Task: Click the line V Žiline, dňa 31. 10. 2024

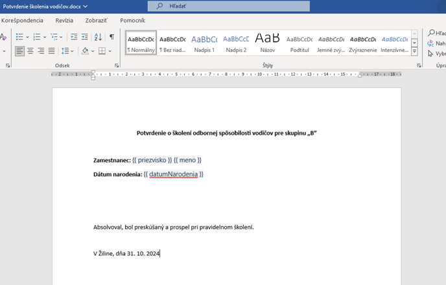Action: tap(126, 253)
